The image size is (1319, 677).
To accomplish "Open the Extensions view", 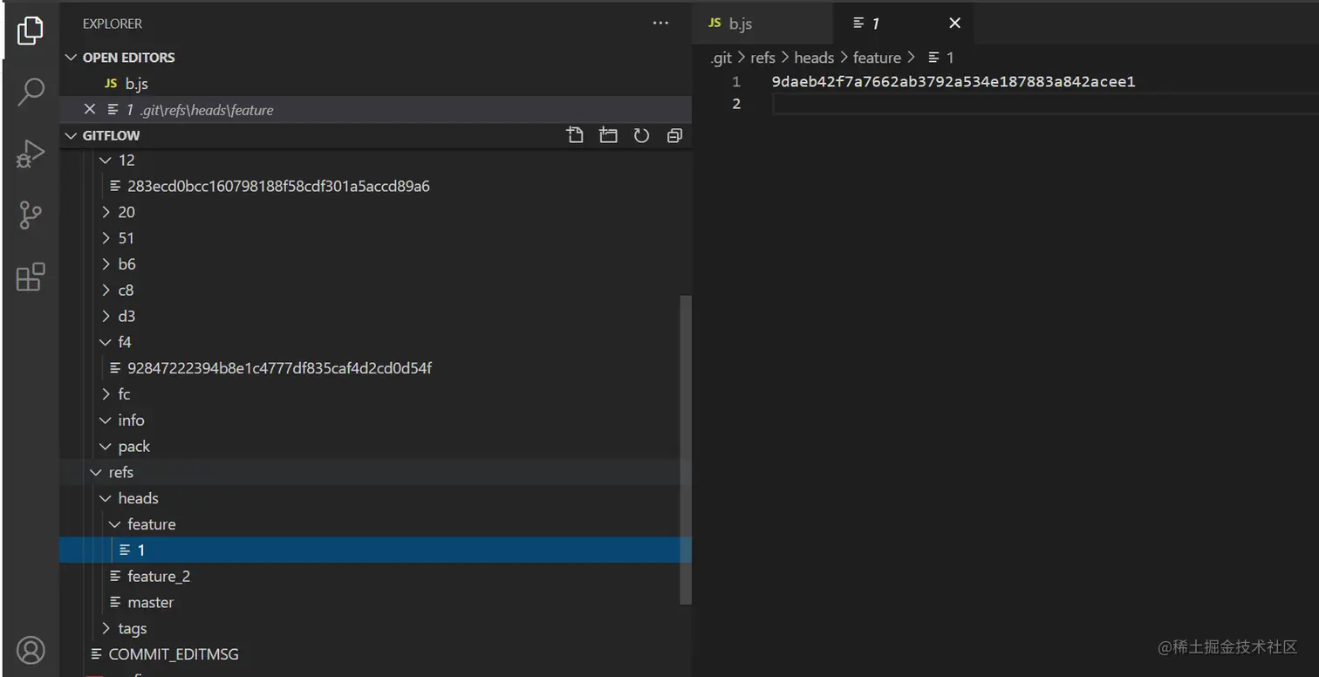I will (31, 277).
